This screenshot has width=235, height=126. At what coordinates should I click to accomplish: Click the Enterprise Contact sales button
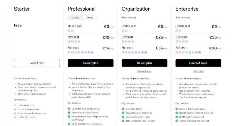click(198, 63)
